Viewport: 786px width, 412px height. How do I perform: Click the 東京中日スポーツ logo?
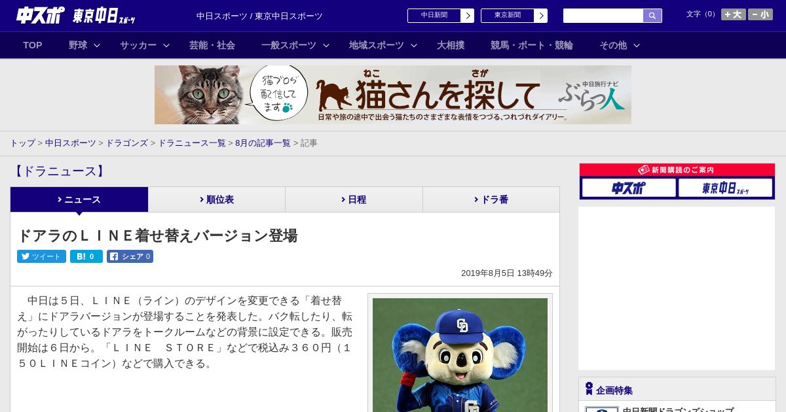coord(104,16)
